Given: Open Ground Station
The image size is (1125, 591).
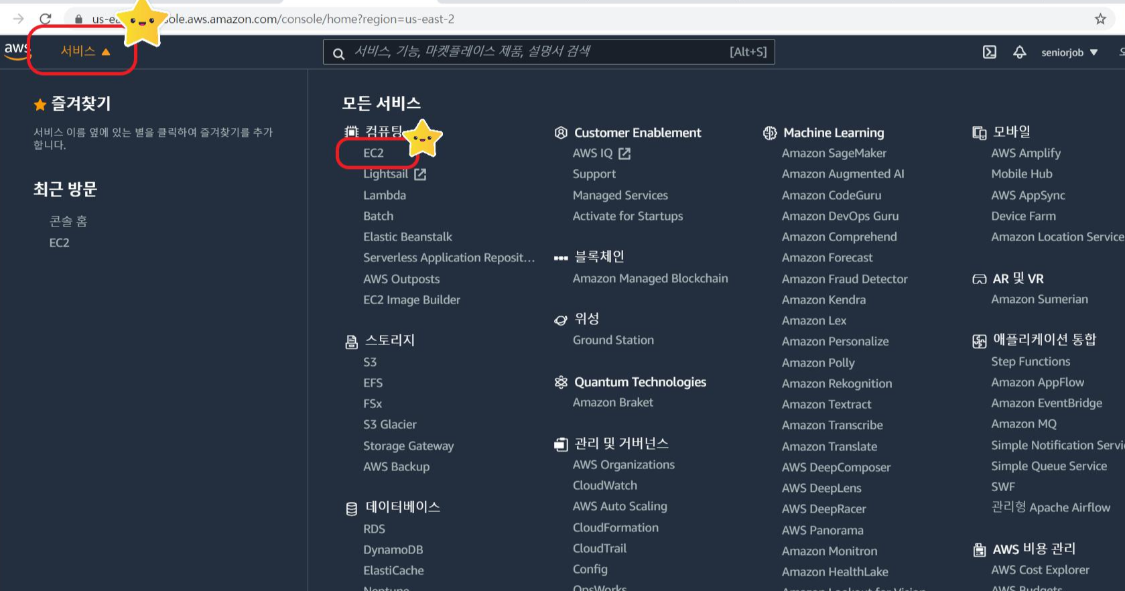Looking at the screenshot, I should 613,340.
